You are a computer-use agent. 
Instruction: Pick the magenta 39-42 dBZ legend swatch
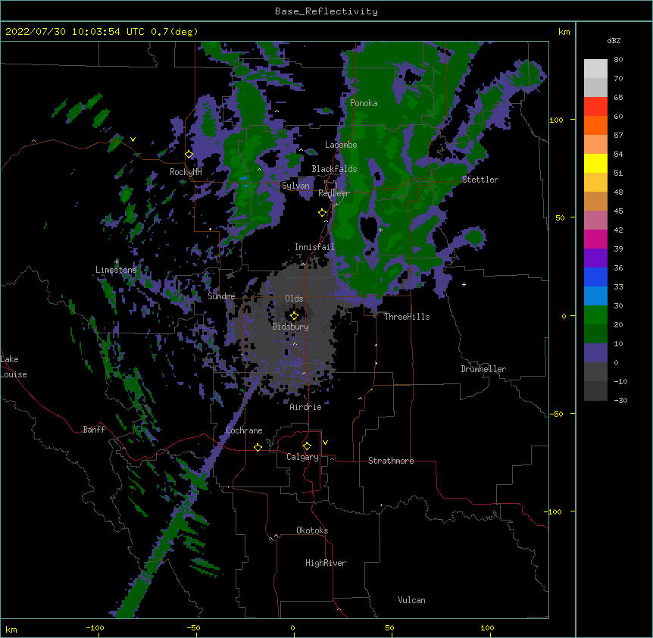click(x=595, y=239)
